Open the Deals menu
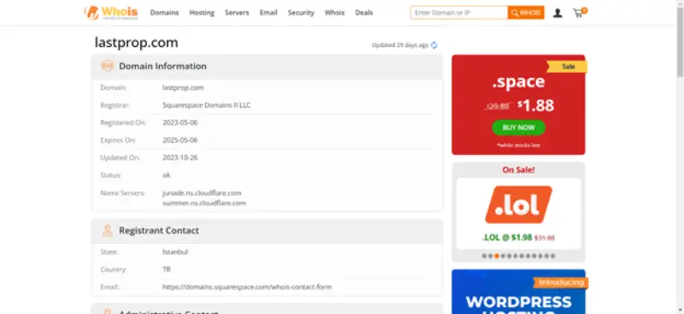 [364, 13]
